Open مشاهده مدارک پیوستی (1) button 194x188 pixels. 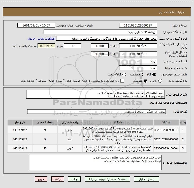(x=107, y=179)
